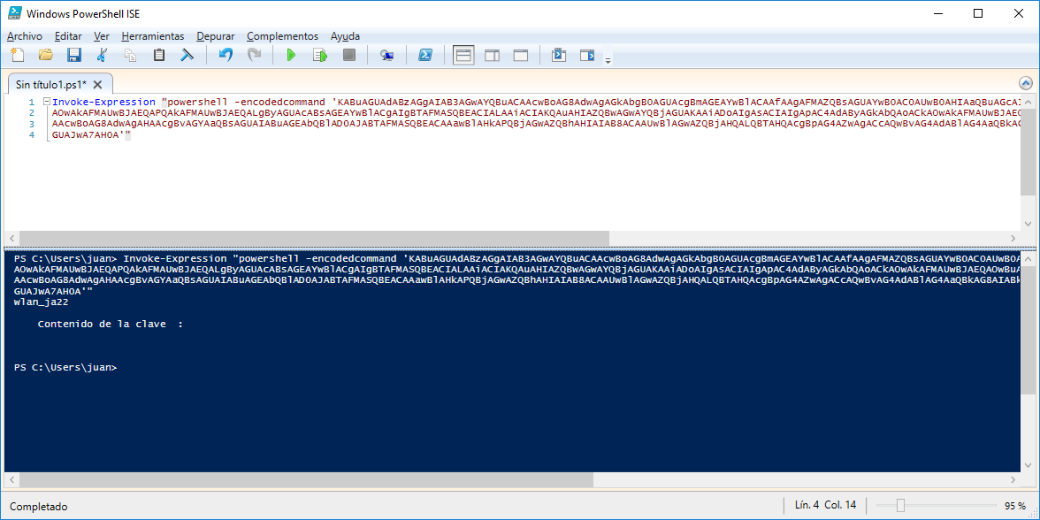
Task: Close the Sin título1.ps1 tab
Action: (x=97, y=84)
